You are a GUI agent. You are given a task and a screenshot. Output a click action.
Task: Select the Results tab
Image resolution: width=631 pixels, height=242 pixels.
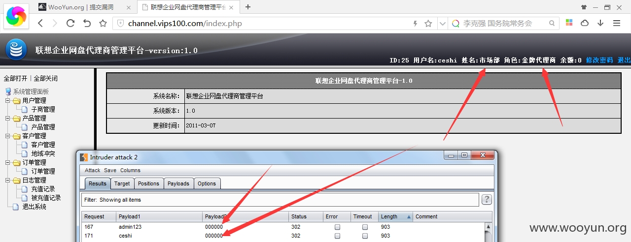97,183
